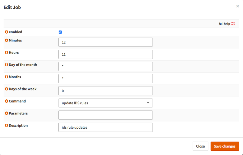Image resolution: width=243 pixels, height=155 pixels.
Task: Click info icon beside Parameters label
Action: pos(7,113)
